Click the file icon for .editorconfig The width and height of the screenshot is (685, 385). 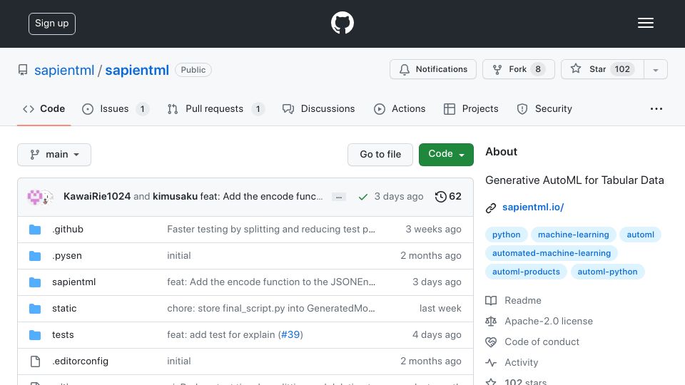(35, 361)
